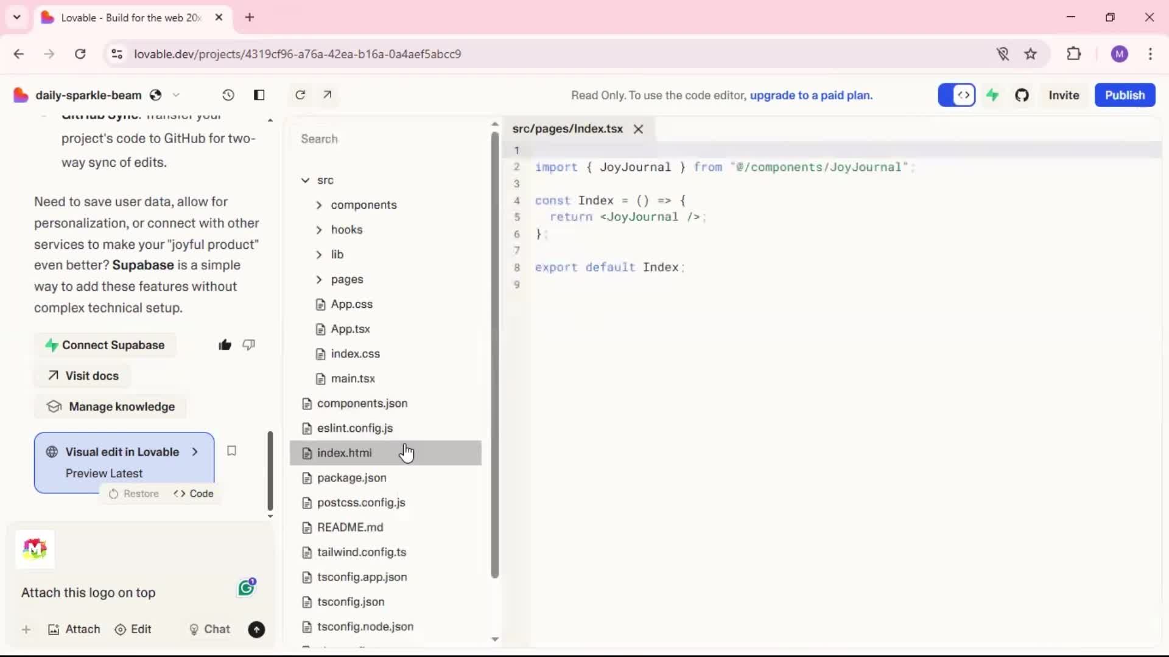Open the package.json file
Viewport: 1169px width, 657px height.
(x=386, y=478)
